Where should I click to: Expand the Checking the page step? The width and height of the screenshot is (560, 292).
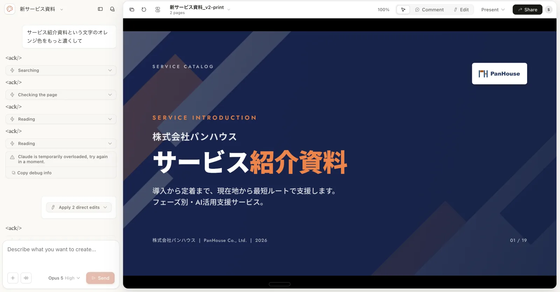pyautogui.click(x=61, y=95)
